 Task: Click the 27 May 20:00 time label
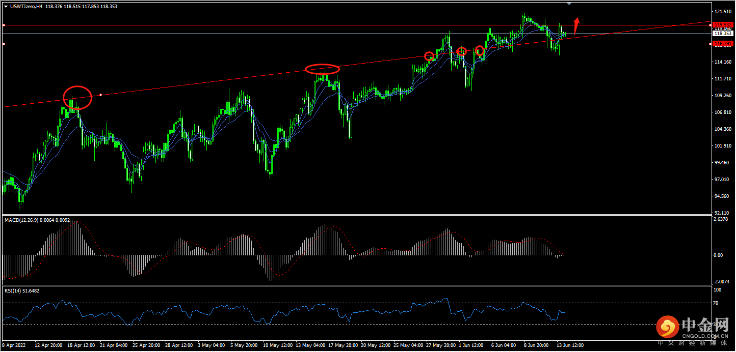440,345
